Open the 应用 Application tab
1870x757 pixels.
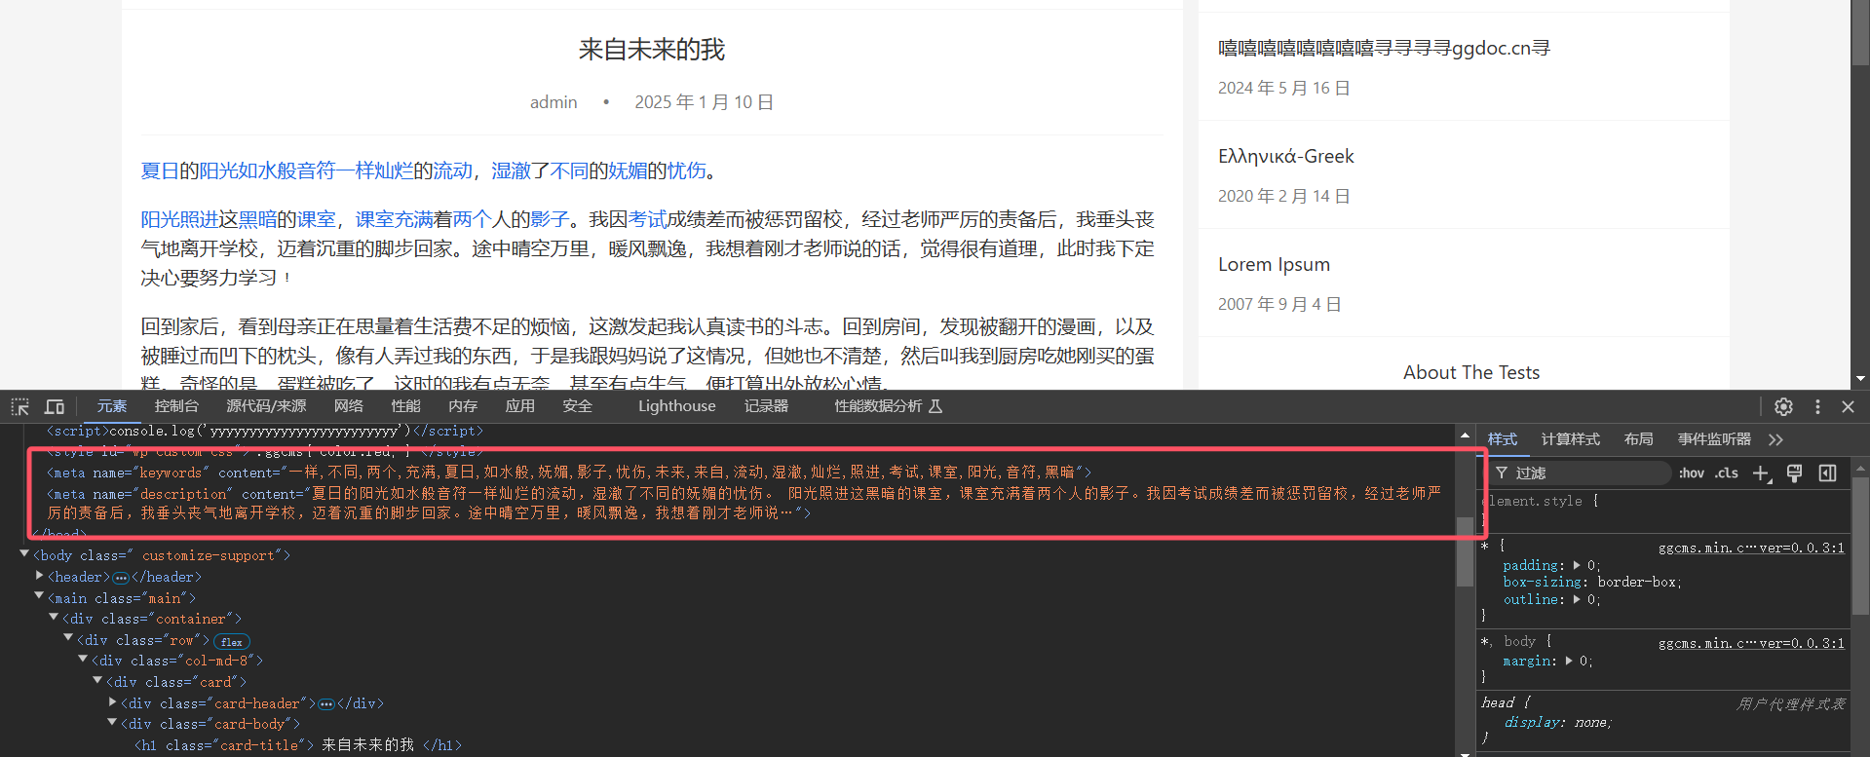[519, 406]
